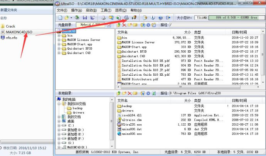Open the dropdown arrow beside the Open icon
The width and height of the screenshot is (266, 156).
(x=71, y=18)
